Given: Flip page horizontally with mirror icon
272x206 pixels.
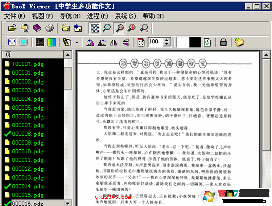Looking at the screenshot, I should [x=114, y=42].
